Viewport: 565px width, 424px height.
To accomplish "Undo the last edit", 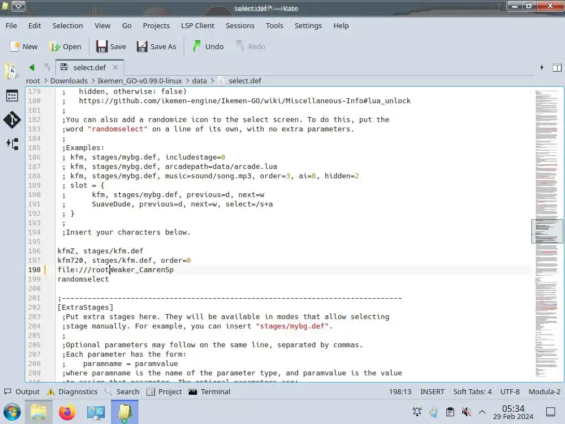I will tap(208, 46).
